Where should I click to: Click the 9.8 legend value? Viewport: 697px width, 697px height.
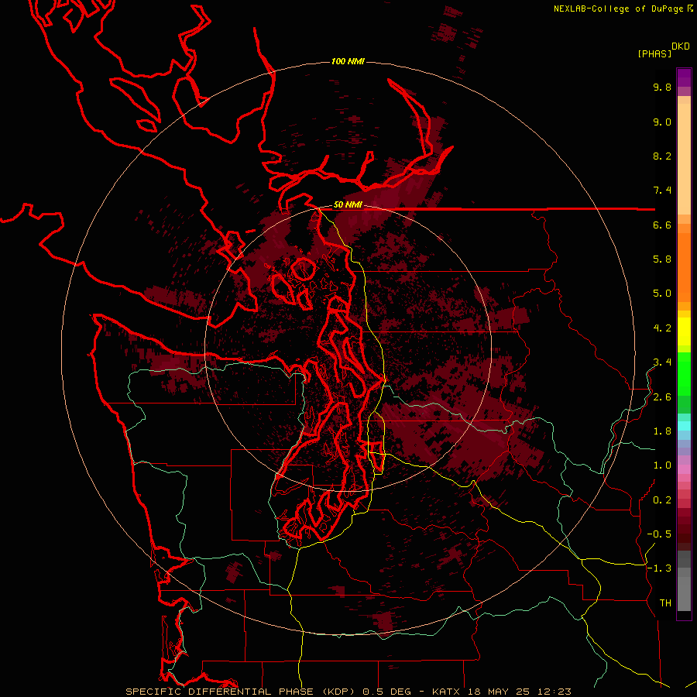click(x=662, y=87)
